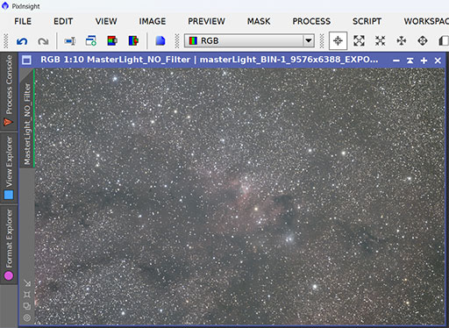Viewport: 449px width, 328px height.
Task: Open the MASK menu
Action: [259, 21]
